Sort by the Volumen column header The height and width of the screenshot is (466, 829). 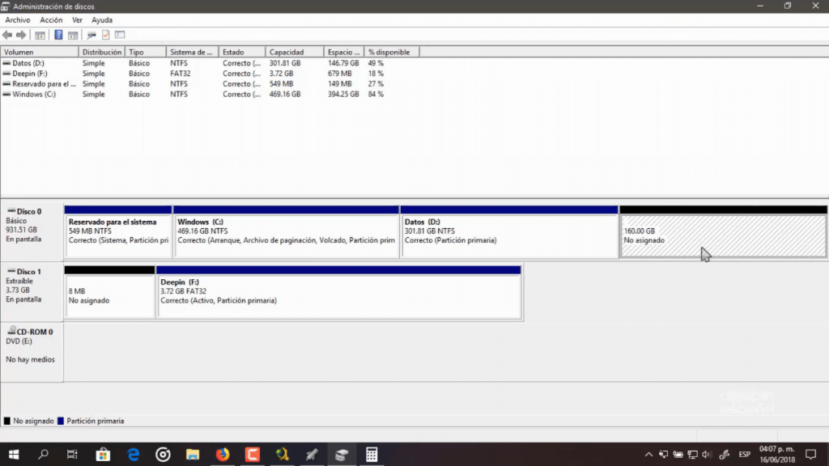click(x=39, y=52)
